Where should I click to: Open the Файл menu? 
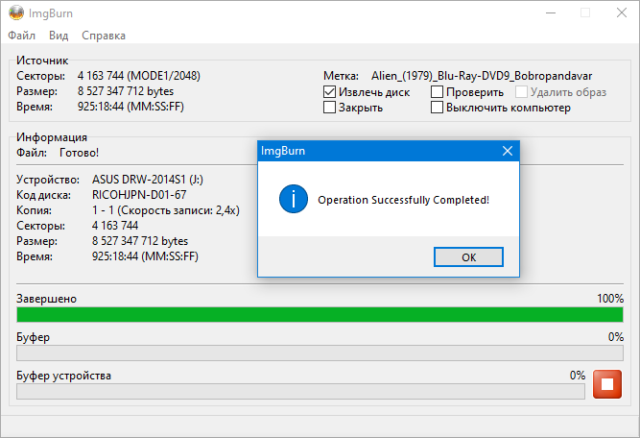click(22, 36)
